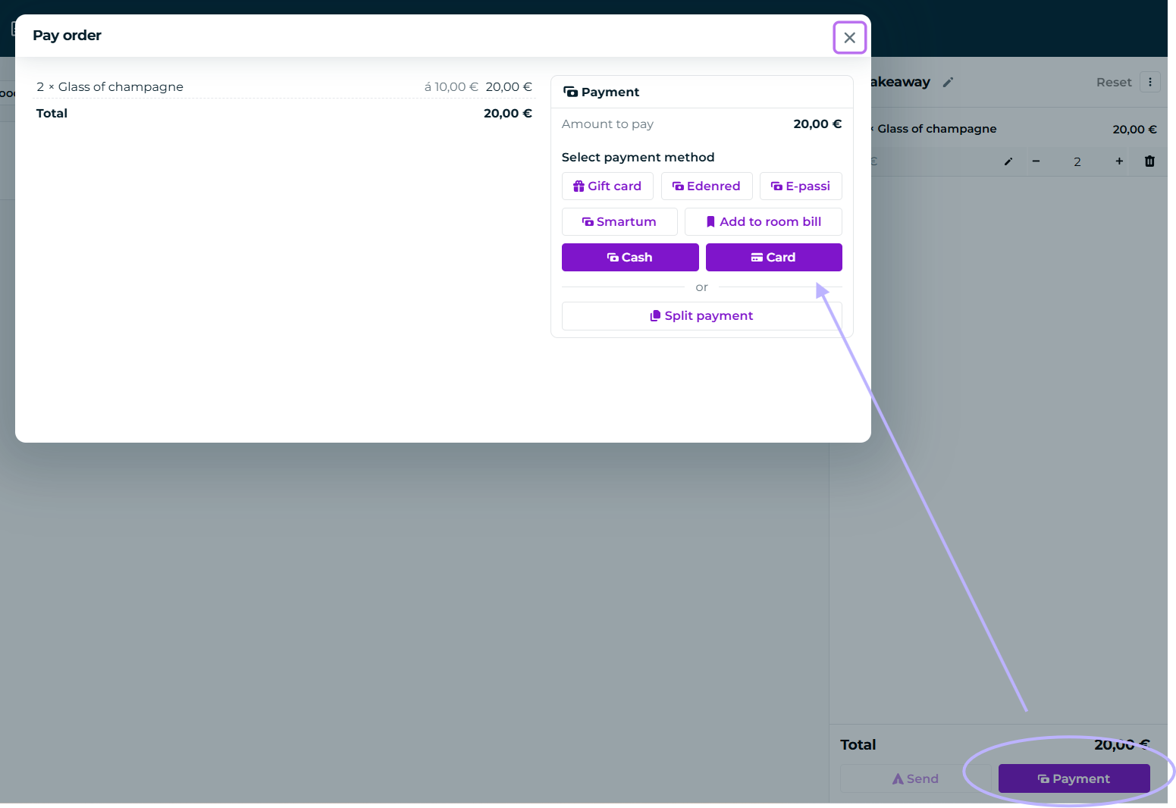Click the 'Pay order' dialog title
Image resolution: width=1176 pixels, height=808 pixels.
pos(67,36)
